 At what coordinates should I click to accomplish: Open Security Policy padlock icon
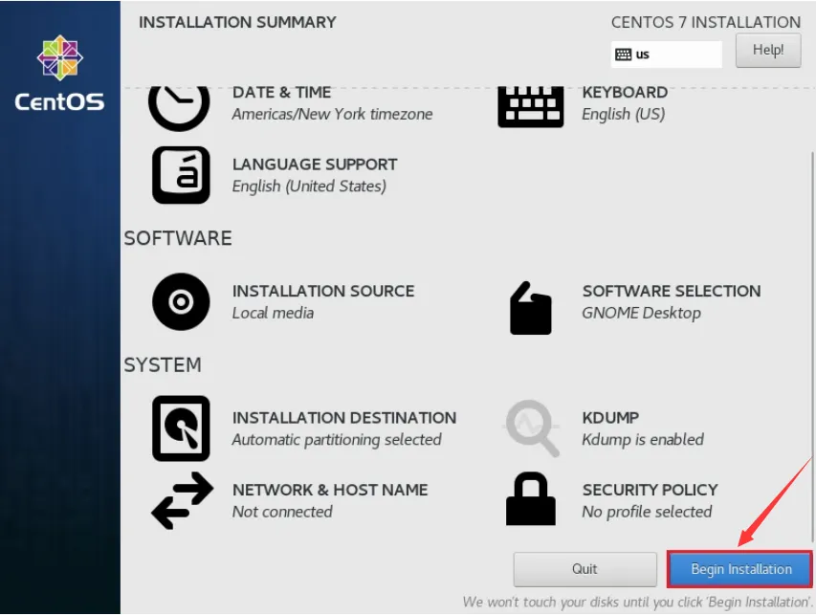point(530,498)
